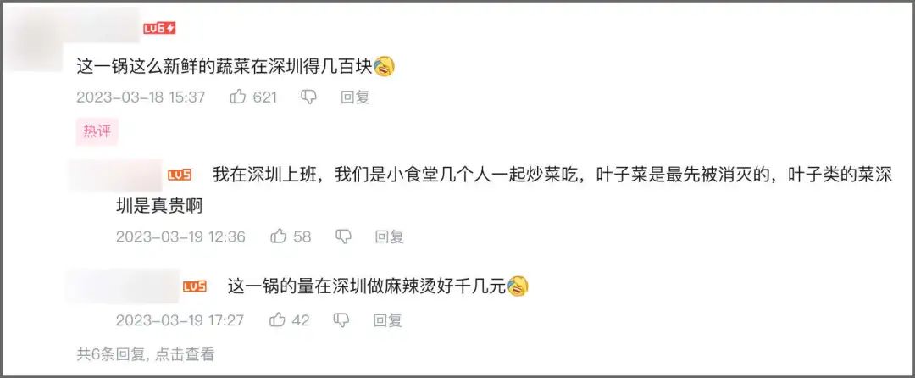Click the 2023-03-18 15:37 timestamp
915x378 pixels.
[141, 97]
